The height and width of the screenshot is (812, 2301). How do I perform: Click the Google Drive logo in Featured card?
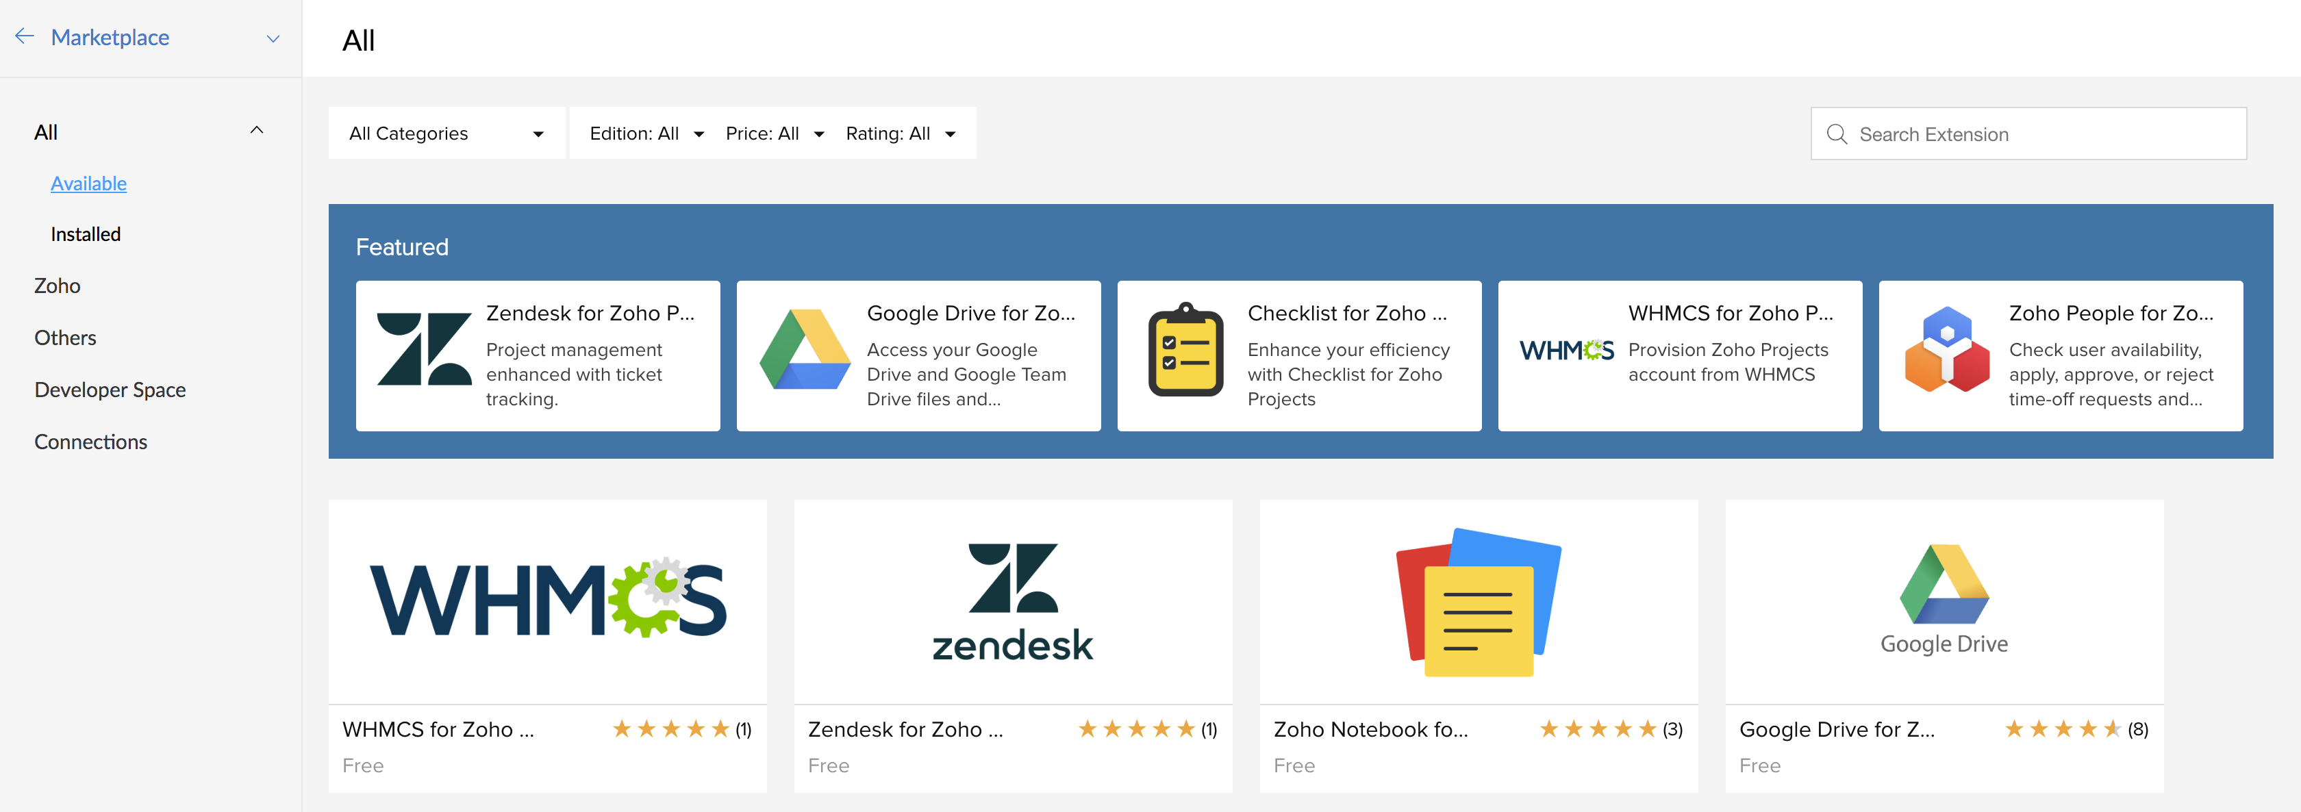[x=805, y=349]
